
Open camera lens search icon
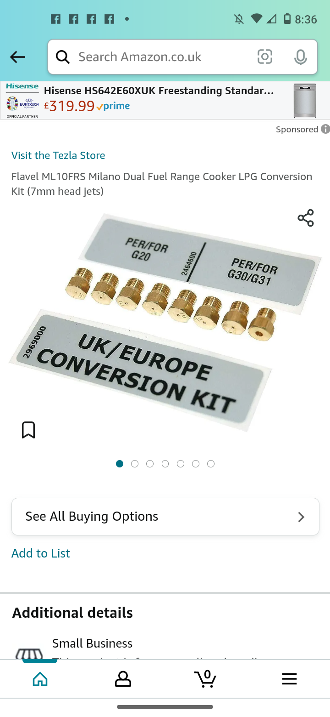(265, 57)
